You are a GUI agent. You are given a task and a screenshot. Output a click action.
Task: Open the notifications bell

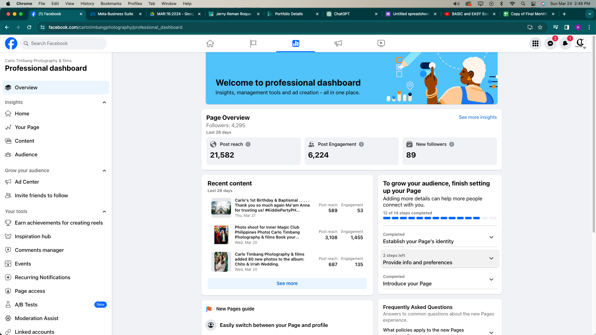[565, 43]
